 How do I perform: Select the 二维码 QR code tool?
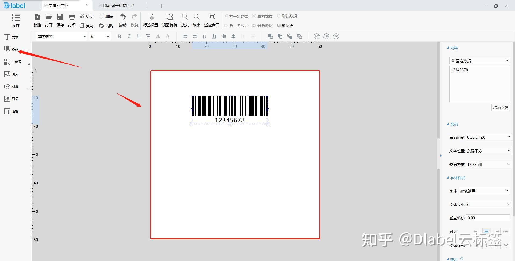tap(13, 62)
